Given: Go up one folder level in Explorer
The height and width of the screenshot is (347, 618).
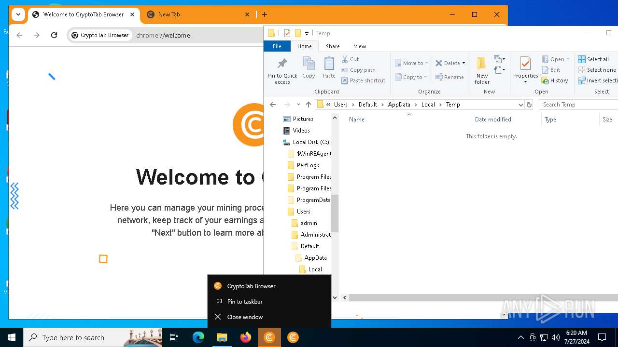Looking at the screenshot, I should coord(309,105).
